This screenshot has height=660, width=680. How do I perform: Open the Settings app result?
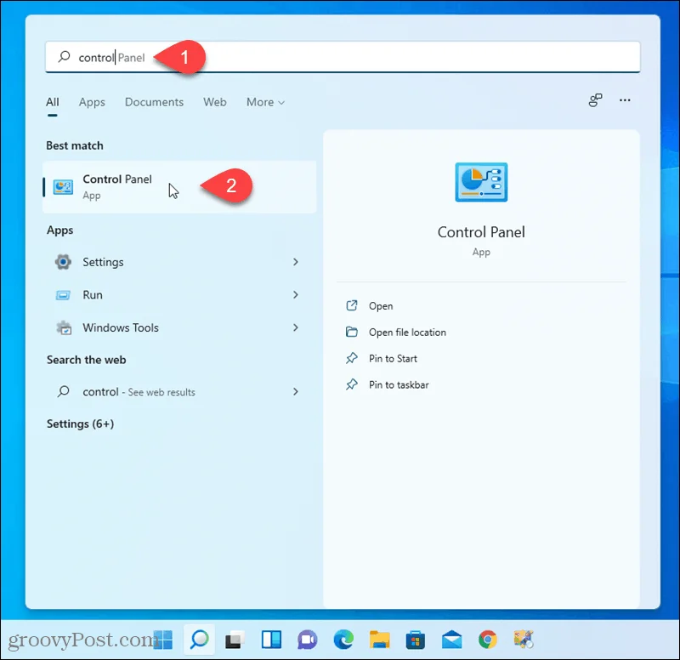178,262
